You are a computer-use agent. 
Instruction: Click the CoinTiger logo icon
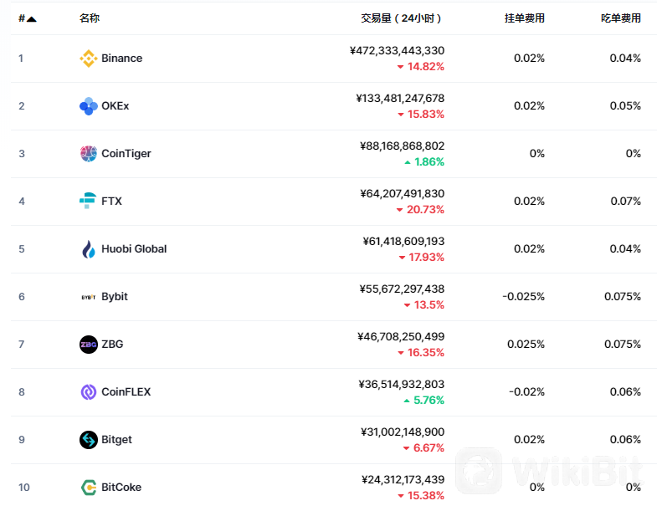89,154
